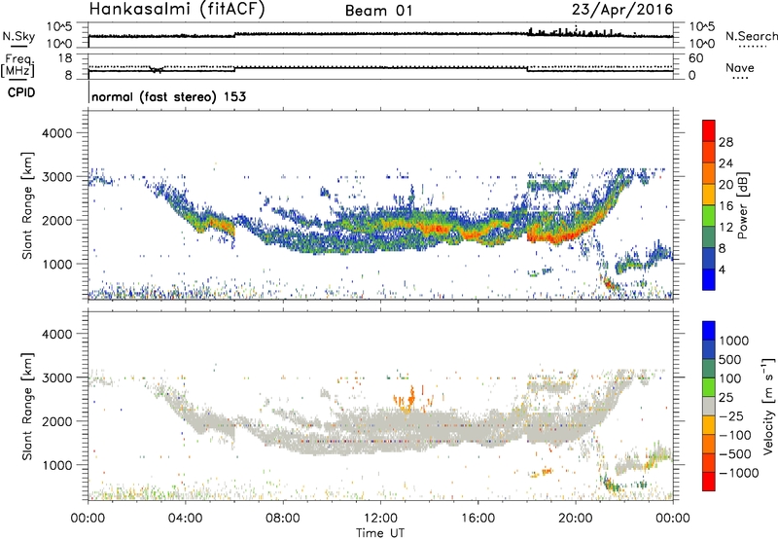Click the Velocity color bar

click(x=709, y=406)
